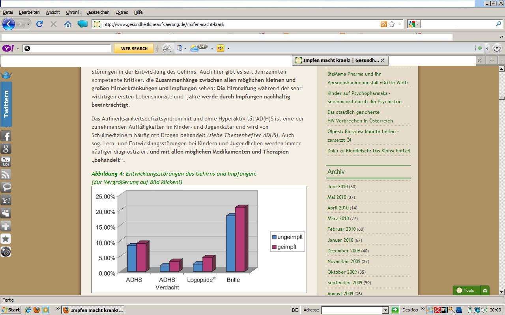The image size is (505, 315).
Task: Go to the browser home page
Action: [68, 24]
